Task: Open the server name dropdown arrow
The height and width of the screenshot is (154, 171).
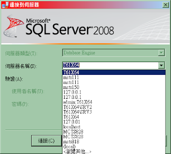Action: [x=161, y=65]
